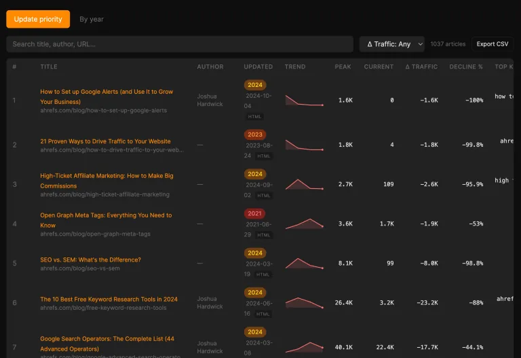Viewport: 521px width, 358px height.
Task: Click the trend sparkline for Google Alerts row
Action: [x=305, y=100]
